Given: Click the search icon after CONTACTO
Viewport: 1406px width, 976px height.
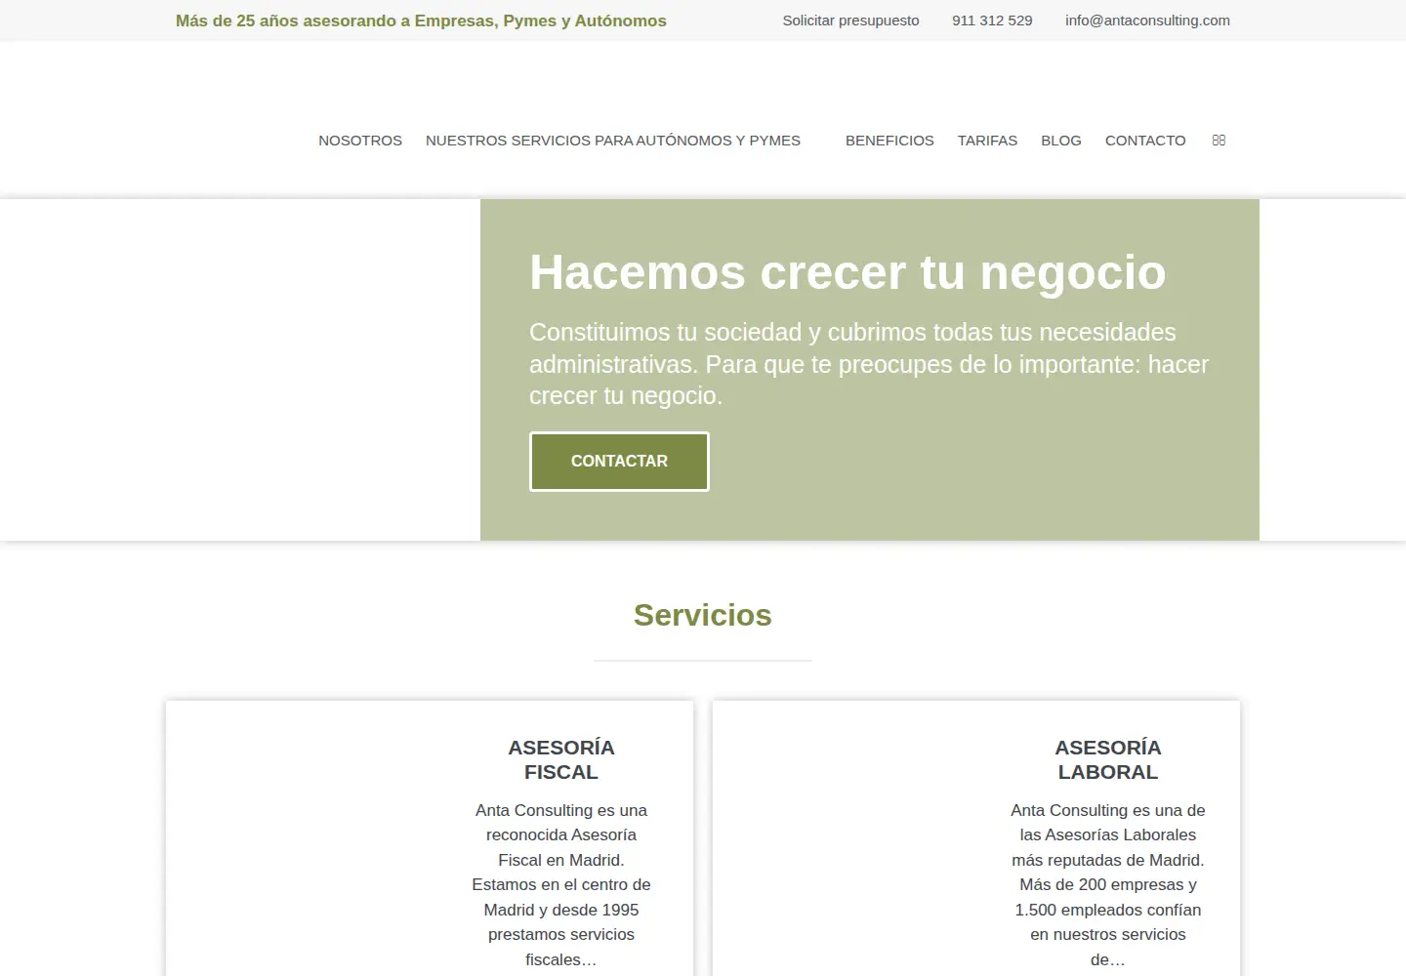Looking at the screenshot, I should pyautogui.click(x=1219, y=141).
